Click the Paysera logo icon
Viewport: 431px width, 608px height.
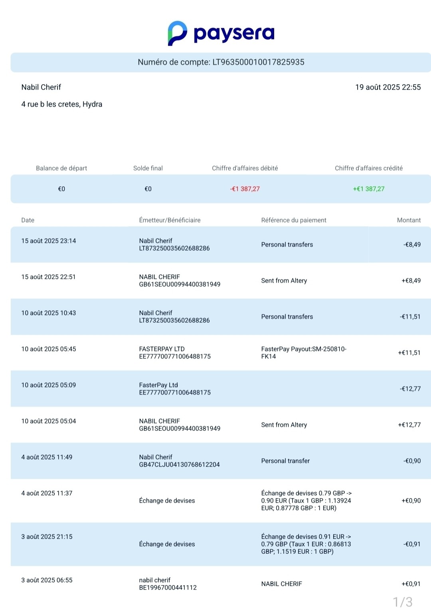click(x=178, y=33)
